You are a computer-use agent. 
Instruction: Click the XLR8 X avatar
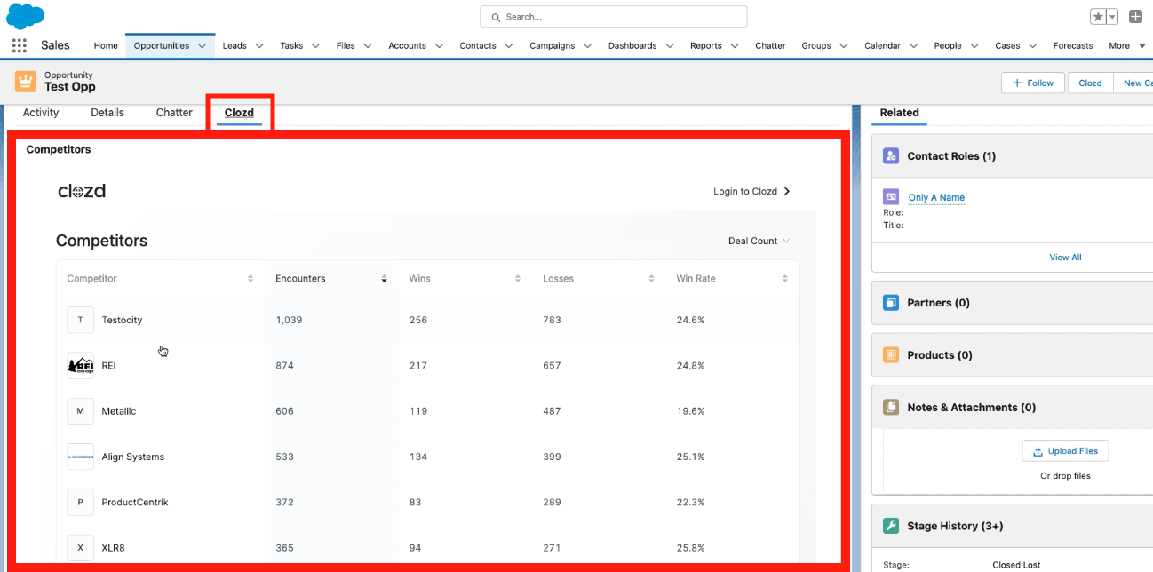80,547
